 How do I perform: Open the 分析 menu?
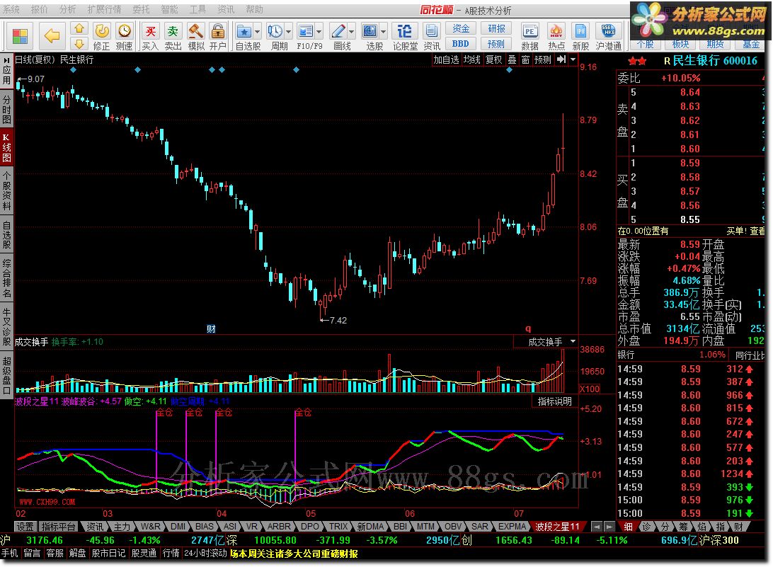point(67,9)
